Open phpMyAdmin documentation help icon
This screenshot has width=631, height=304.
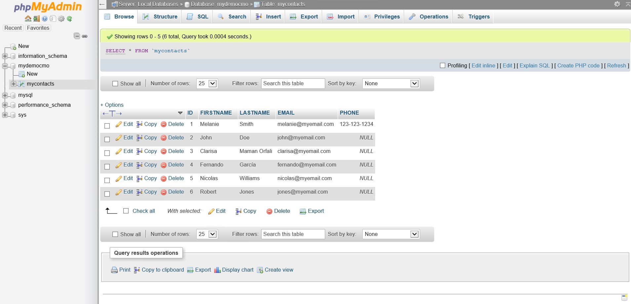44,19
